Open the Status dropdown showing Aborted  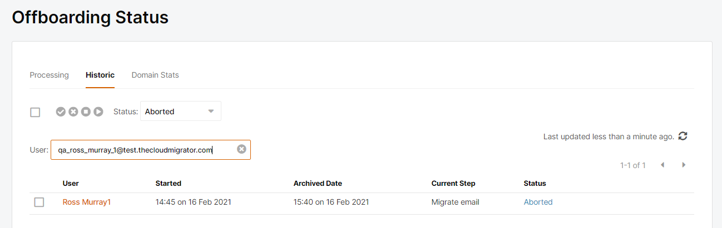coord(181,111)
